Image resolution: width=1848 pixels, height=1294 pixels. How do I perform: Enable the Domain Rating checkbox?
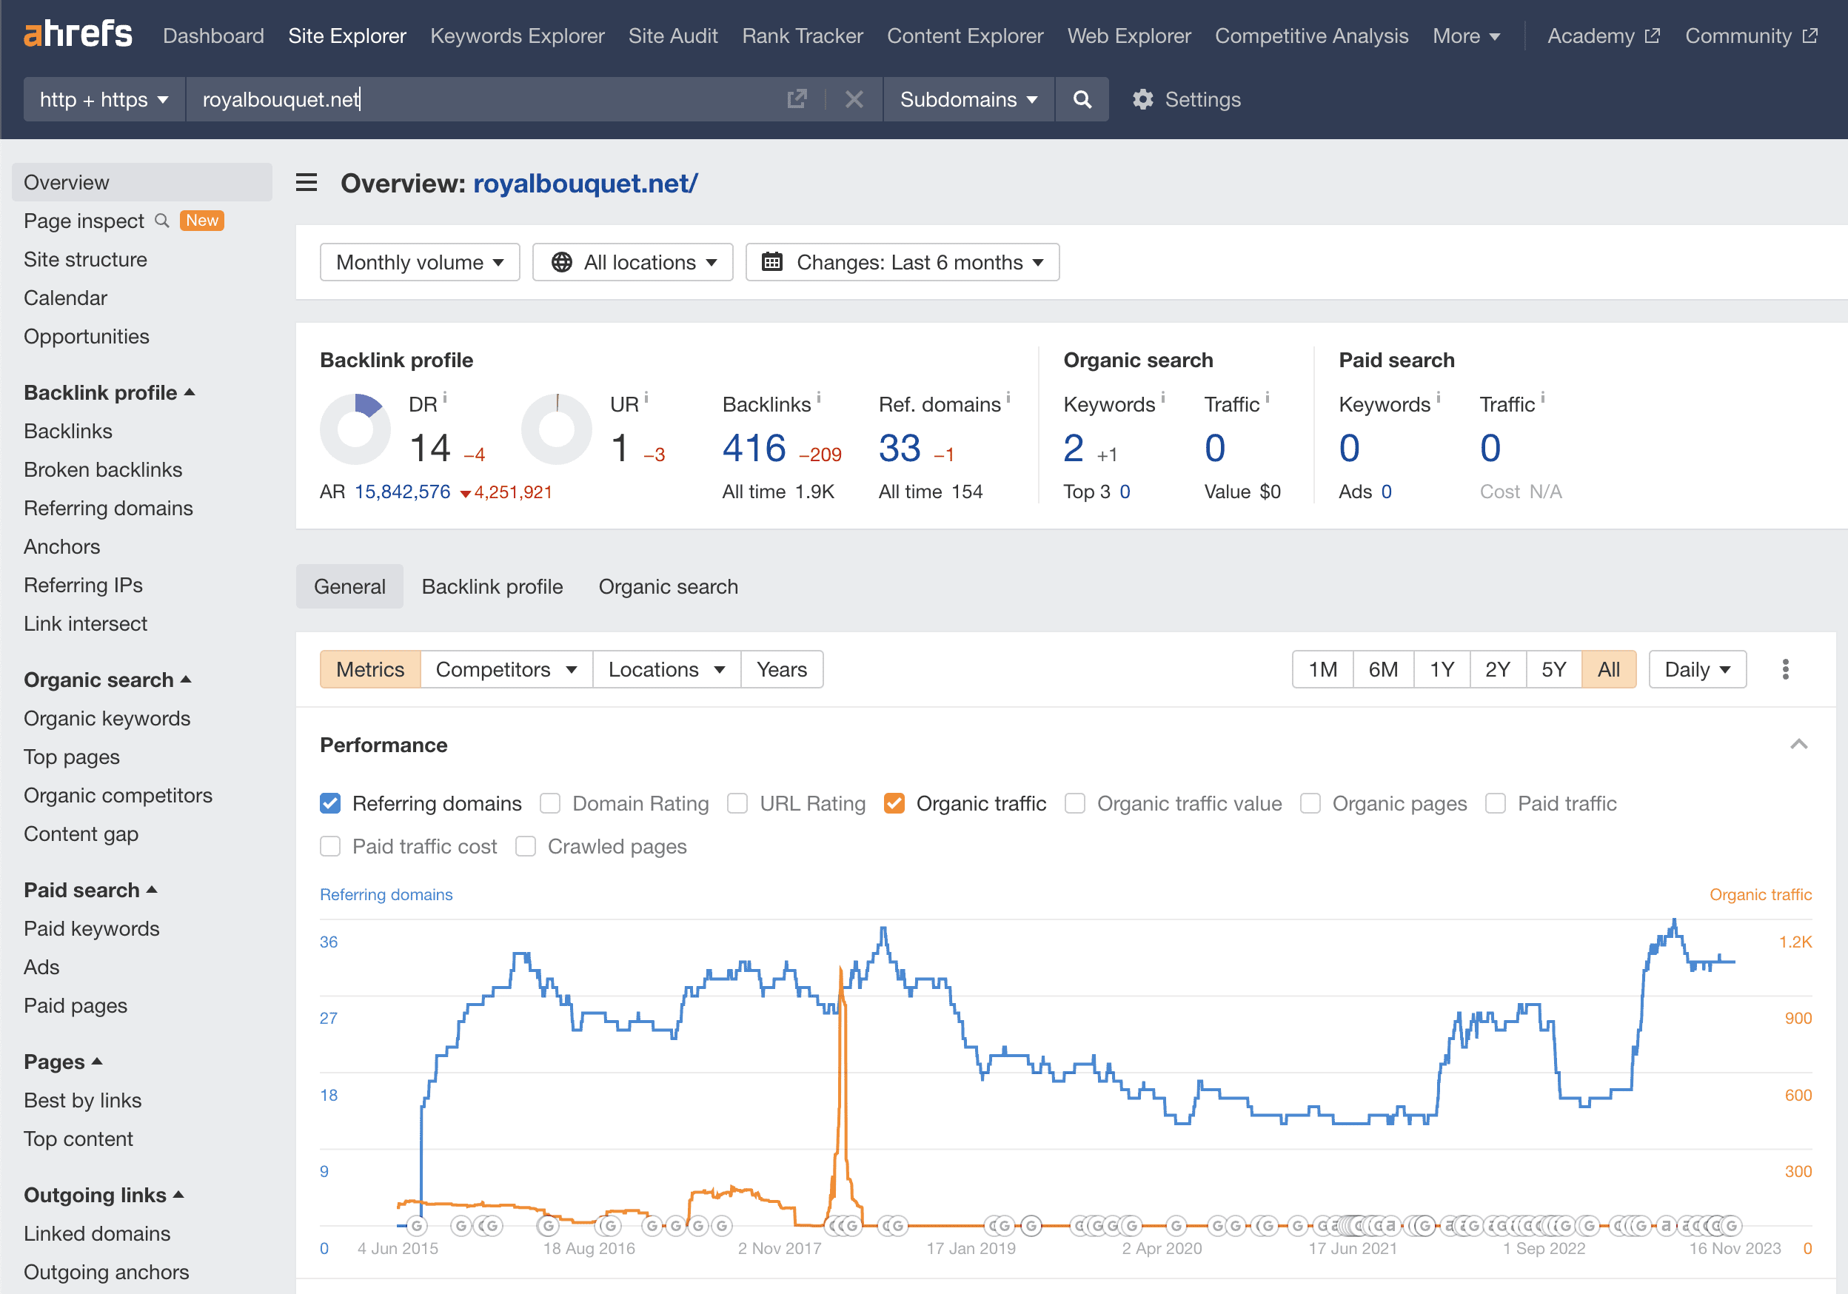point(549,803)
